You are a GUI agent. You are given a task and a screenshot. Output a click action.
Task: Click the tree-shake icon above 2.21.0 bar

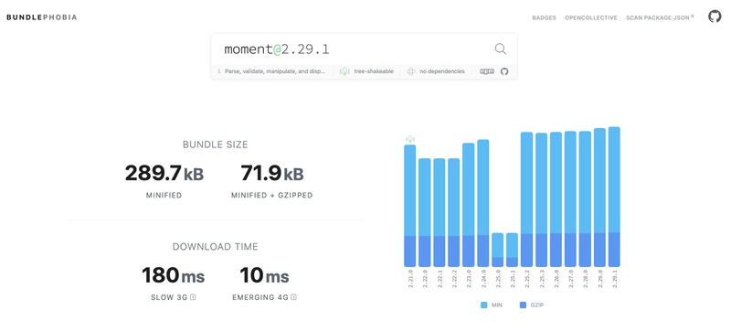[x=410, y=139]
